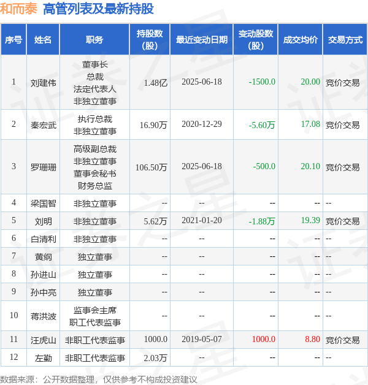Click the name 蒋洪波
Viewport: 368px width, 385px height.
pos(43,316)
